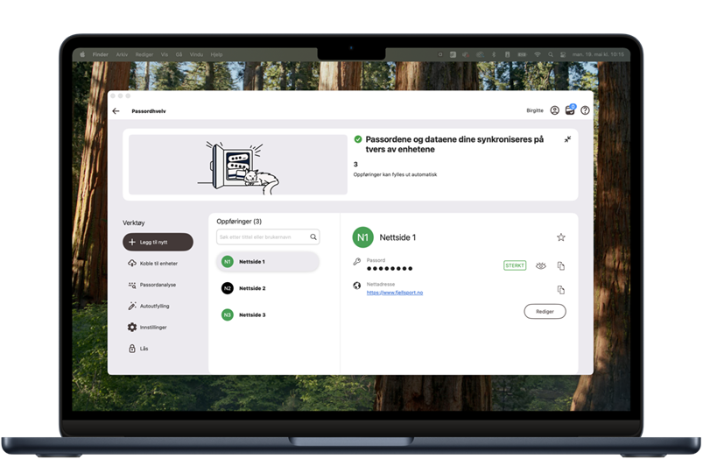Lock the vault with Lås
703x459 pixels.
click(x=144, y=349)
